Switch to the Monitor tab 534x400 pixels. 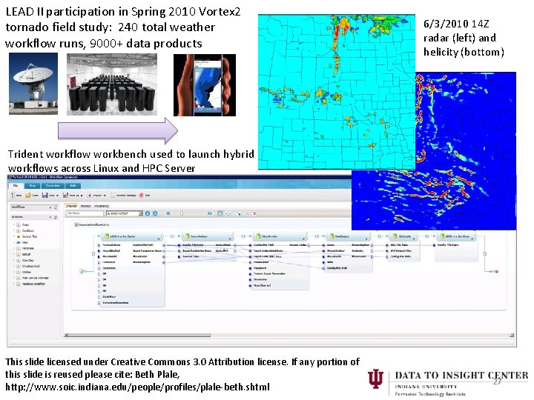(x=85, y=206)
